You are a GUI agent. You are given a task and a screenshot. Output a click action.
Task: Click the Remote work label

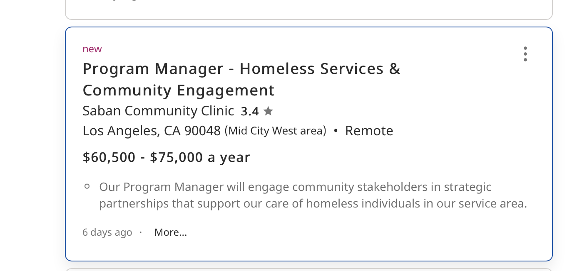tap(369, 131)
